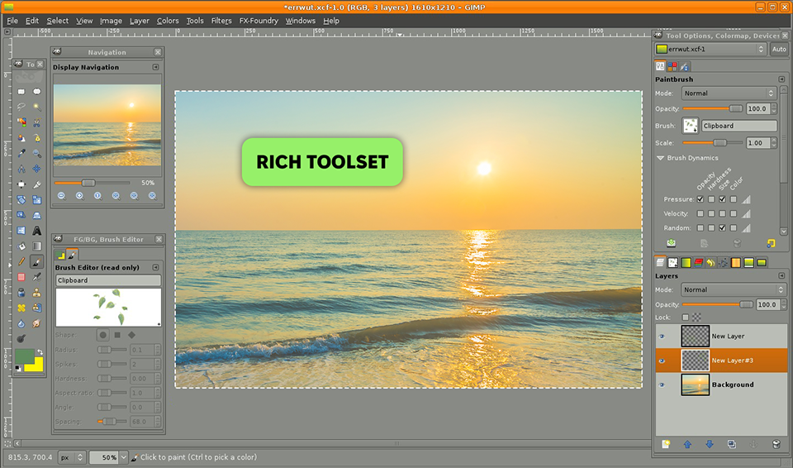Hide the Background layer eye icon
Viewport: 793px width, 468px height.
pos(662,385)
